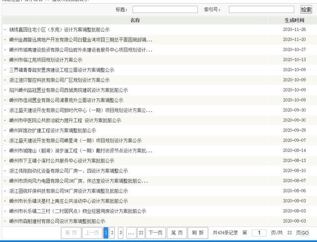Click the 标题 search input field
The height and width of the screenshot is (242, 317).
point(165,9)
